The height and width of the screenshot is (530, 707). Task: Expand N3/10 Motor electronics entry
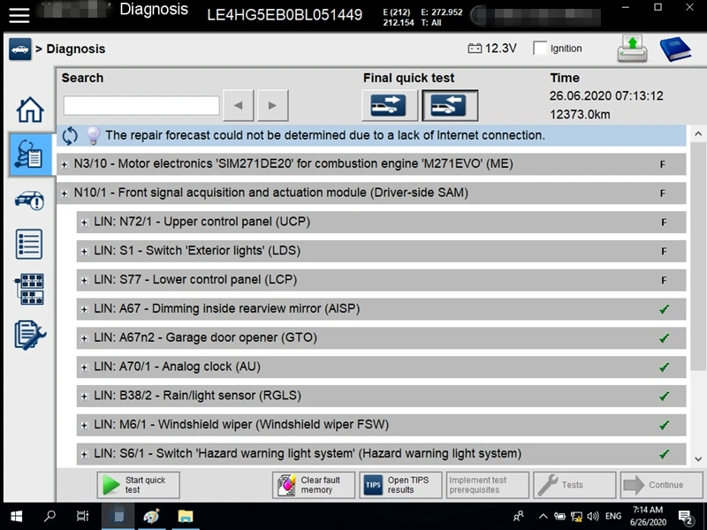[x=65, y=164]
